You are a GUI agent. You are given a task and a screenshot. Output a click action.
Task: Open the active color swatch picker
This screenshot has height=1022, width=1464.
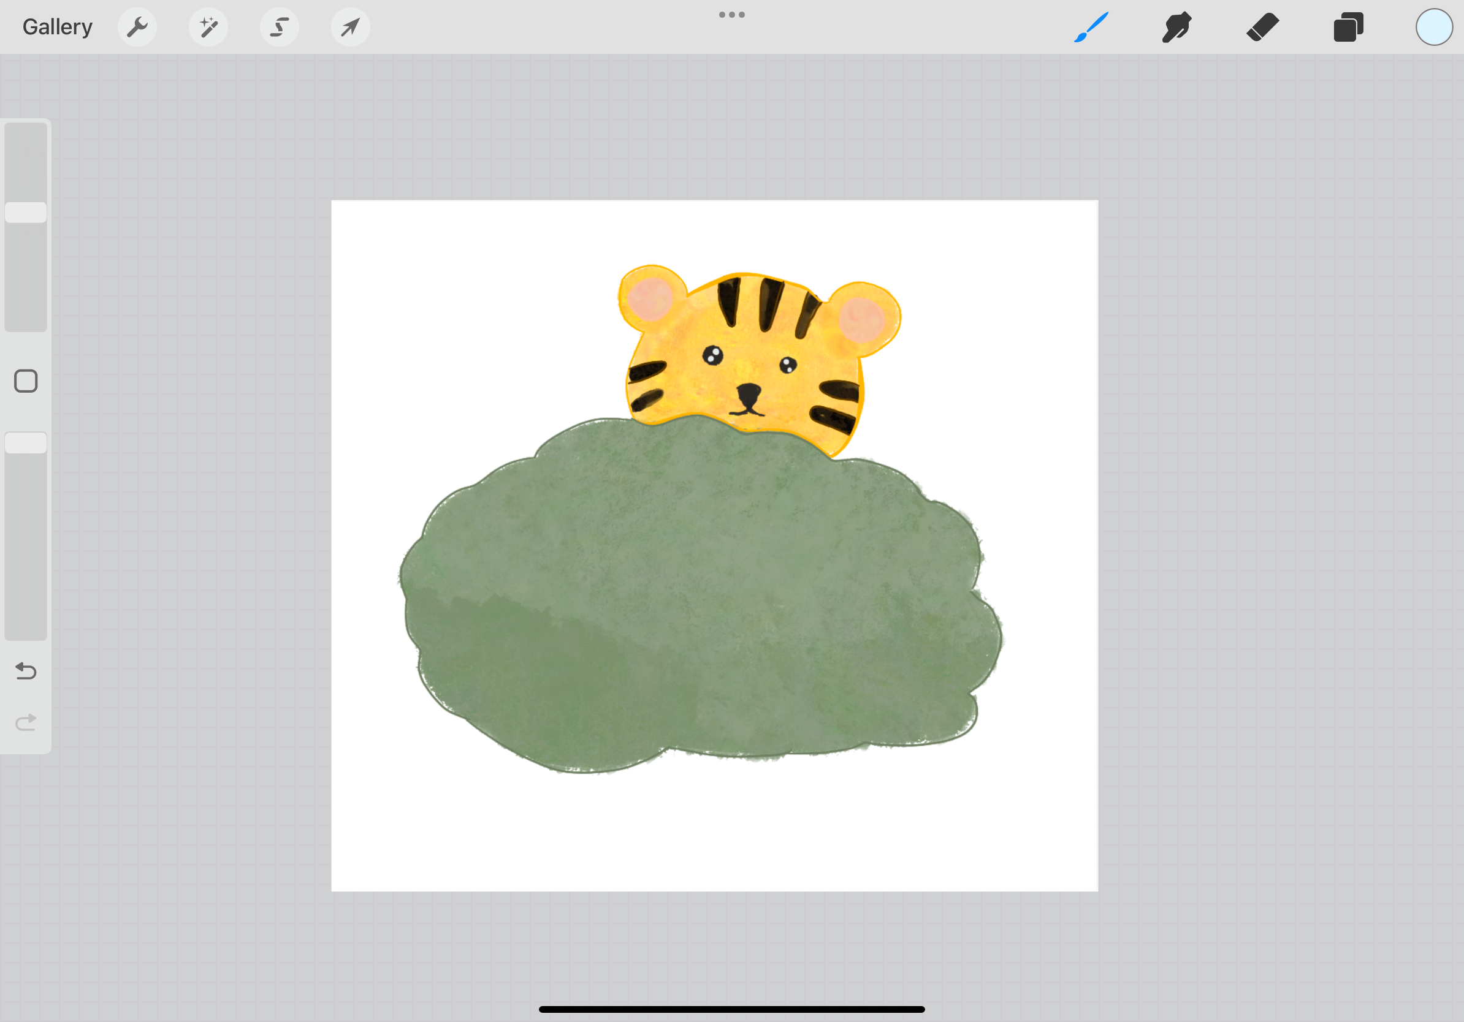pos(1433,27)
